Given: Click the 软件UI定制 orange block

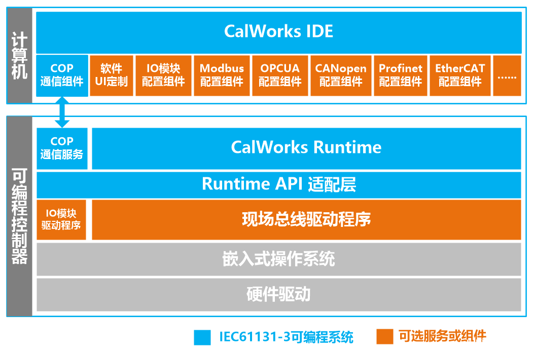Looking at the screenshot, I should [111, 75].
